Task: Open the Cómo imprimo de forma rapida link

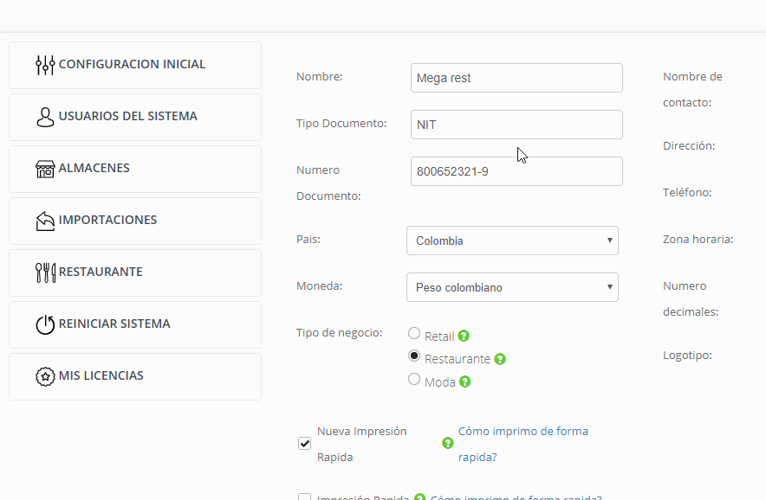Action: coord(523,431)
